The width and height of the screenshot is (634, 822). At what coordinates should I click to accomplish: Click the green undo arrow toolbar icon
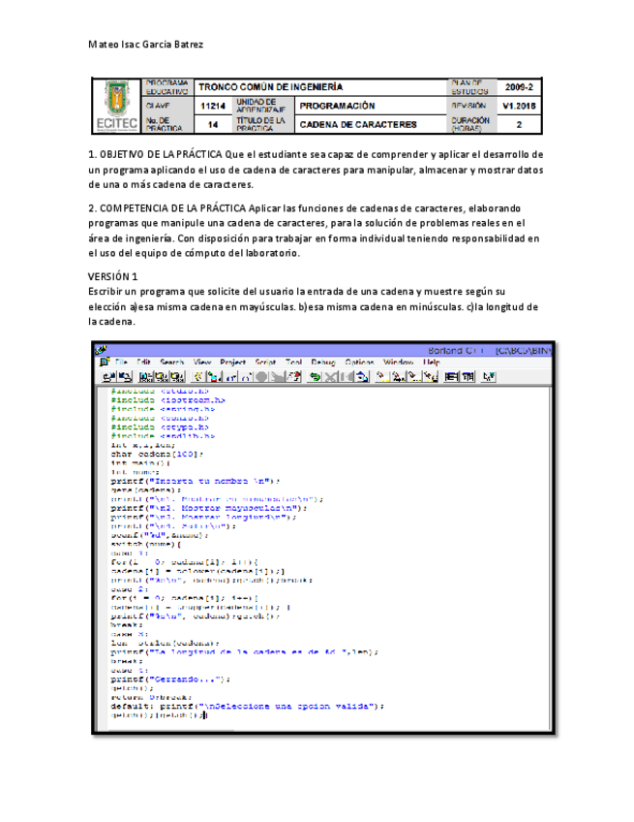[x=315, y=376]
